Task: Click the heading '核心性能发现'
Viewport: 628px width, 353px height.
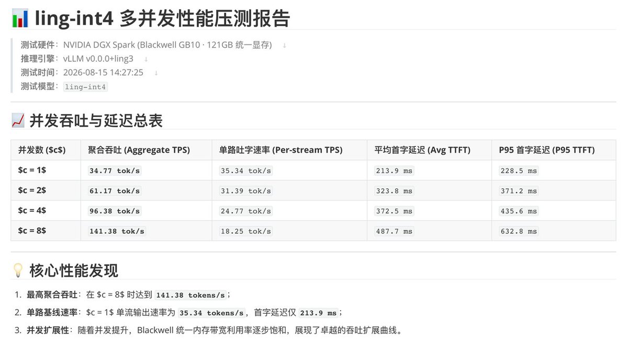Action: [74, 270]
